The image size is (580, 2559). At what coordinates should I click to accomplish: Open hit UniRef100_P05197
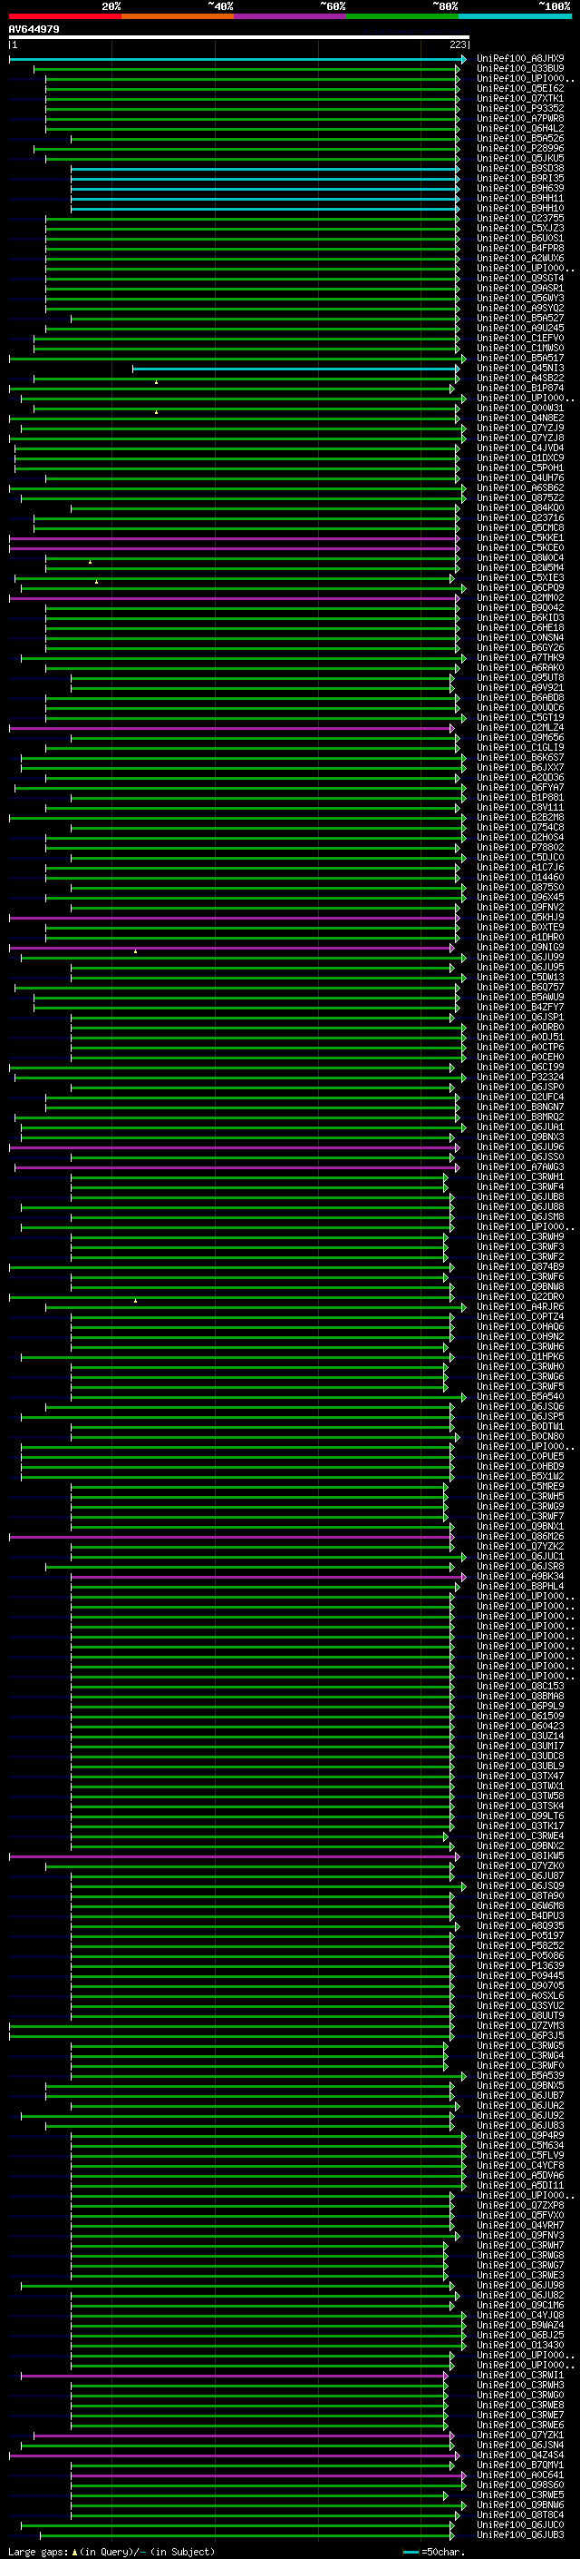click(520, 1936)
